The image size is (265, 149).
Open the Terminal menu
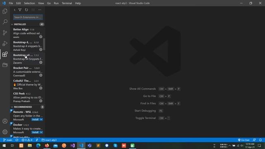point(67,3)
